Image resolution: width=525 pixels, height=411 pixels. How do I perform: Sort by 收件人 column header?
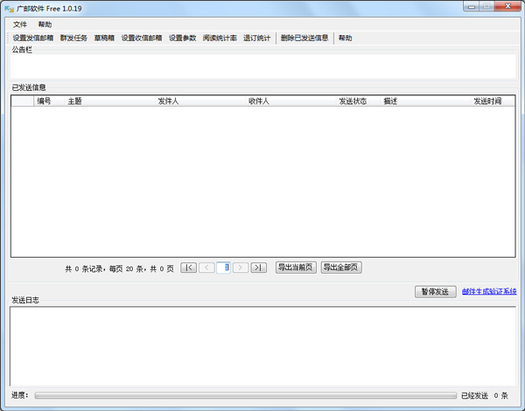click(290, 101)
